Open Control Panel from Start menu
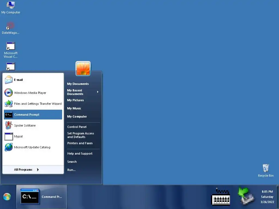The width and height of the screenshot is (279, 209). click(x=77, y=127)
